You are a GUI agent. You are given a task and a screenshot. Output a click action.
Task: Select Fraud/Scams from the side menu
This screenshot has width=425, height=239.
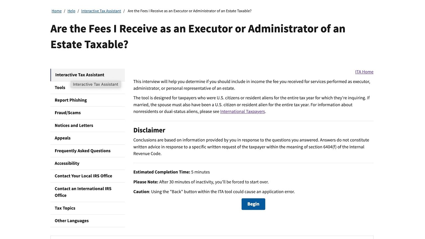(68, 113)
